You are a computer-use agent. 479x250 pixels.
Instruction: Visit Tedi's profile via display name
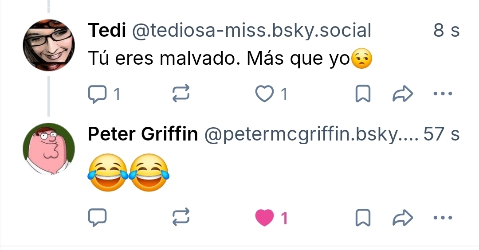coord(107,31)
